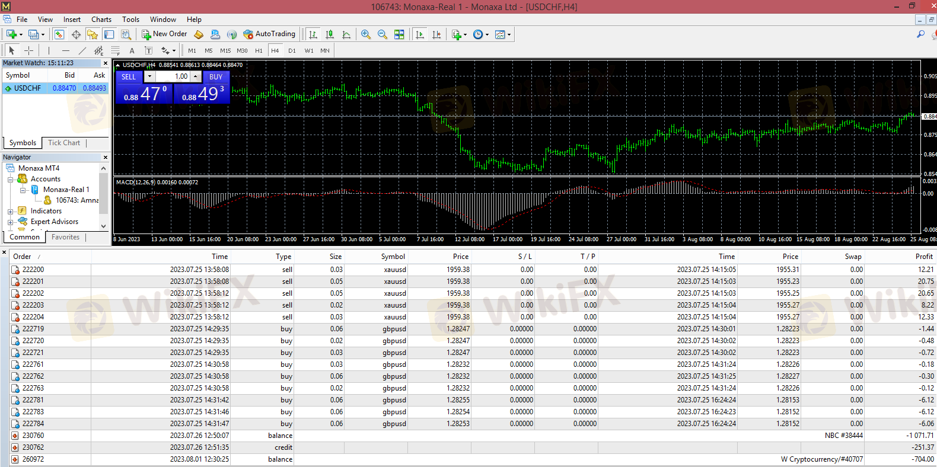
Task: Expand the Expert Advisors tree node
Action: [10, 222]
